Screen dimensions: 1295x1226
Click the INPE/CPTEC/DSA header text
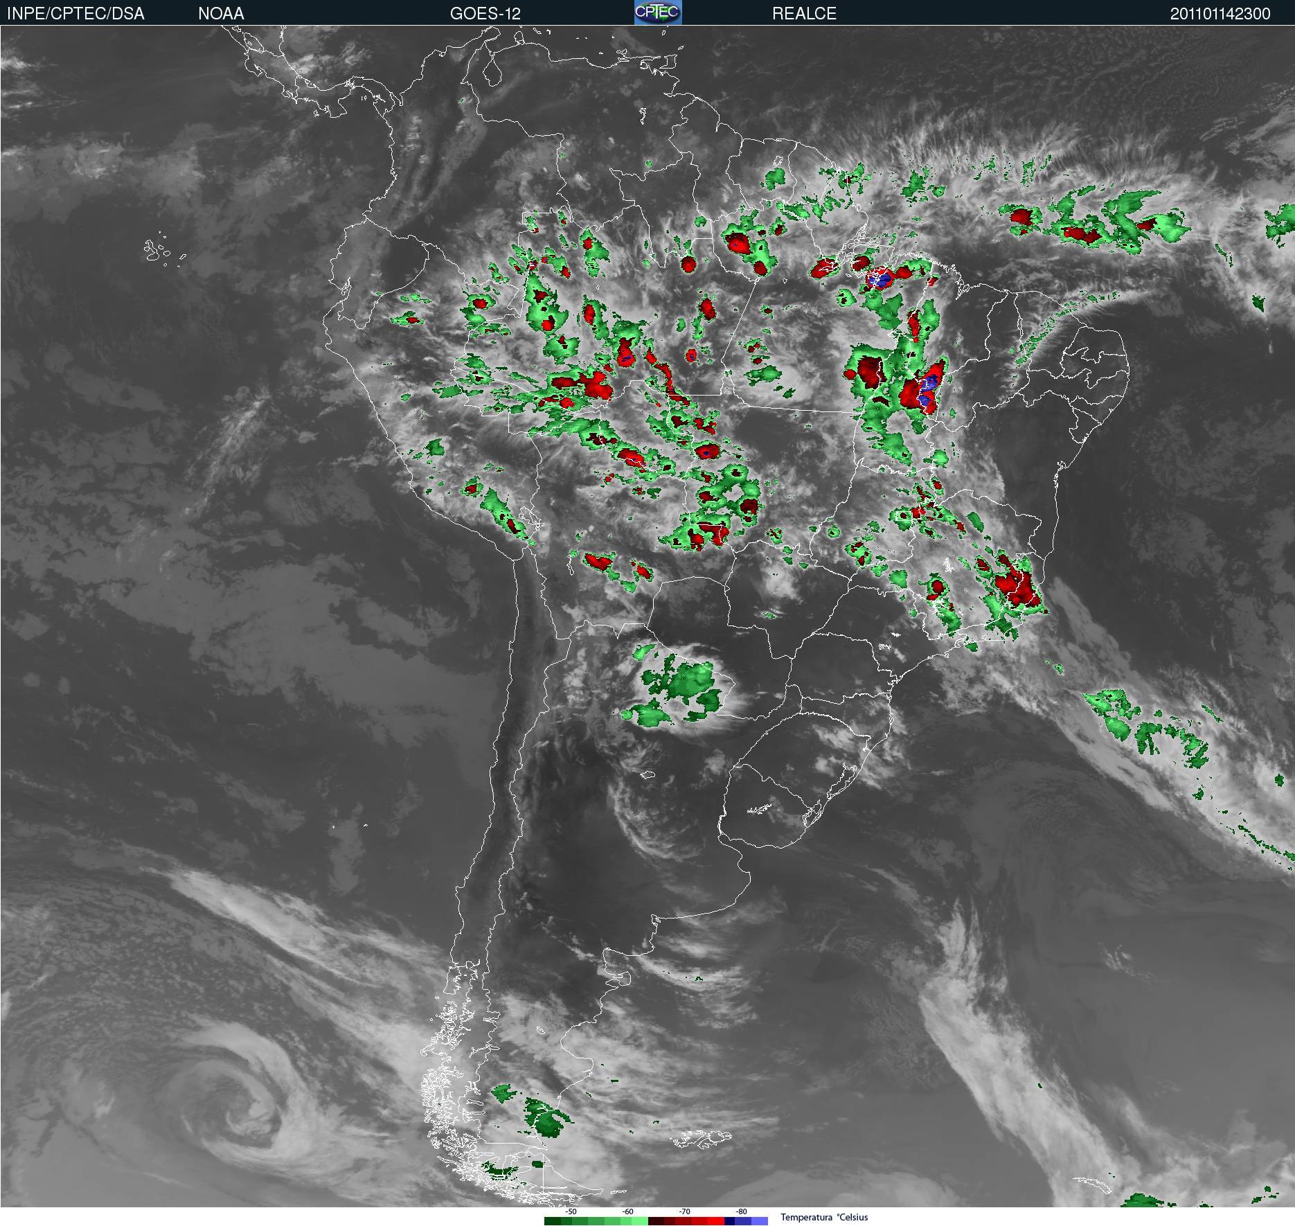pyautogui.click(x=75, y=14)
